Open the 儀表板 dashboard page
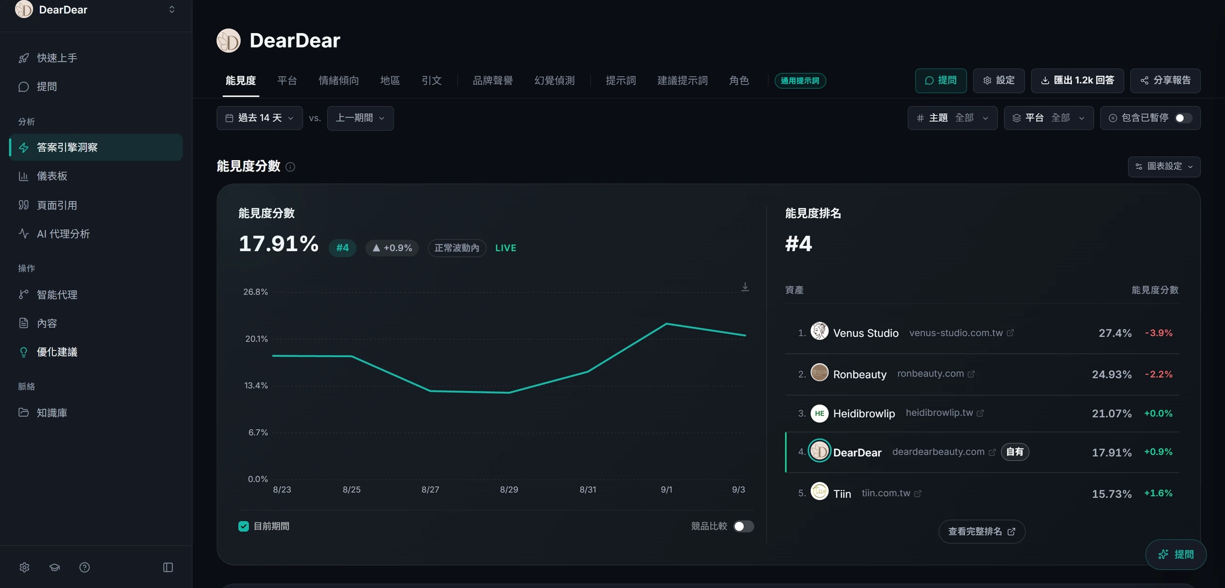The width and height of the screenshot is (1225, 588). (x=95, y=176)
